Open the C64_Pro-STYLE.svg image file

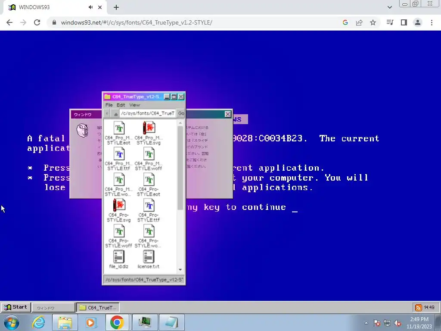119,210
